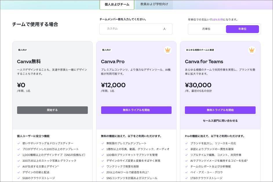The width and height of the screenshot is (273, 182).
Task: Click the 16%お得 savings link text
Action: (218, 19)
